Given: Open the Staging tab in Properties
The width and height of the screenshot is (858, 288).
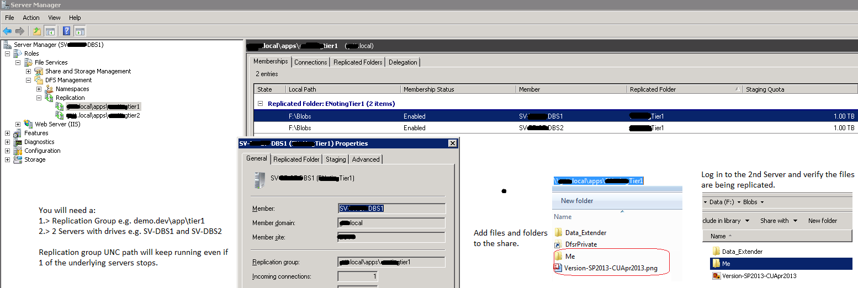Looking at the screenshot, I should [336, 159].
